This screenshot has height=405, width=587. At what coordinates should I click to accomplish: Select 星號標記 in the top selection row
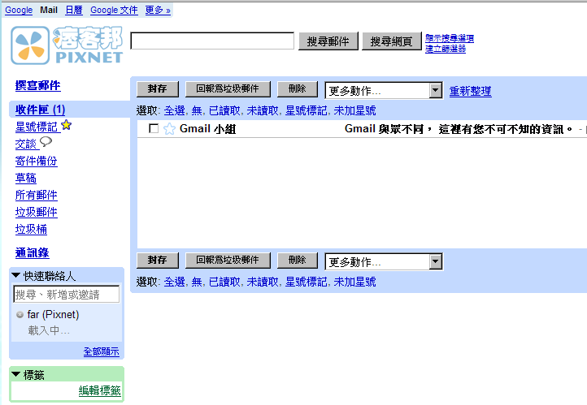click(306, 110)
